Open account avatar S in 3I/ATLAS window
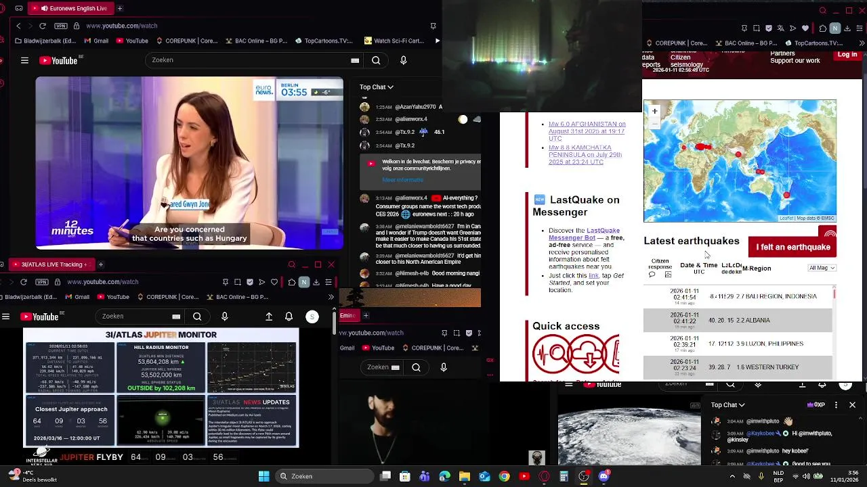867x487 pixels. point(312,316)
